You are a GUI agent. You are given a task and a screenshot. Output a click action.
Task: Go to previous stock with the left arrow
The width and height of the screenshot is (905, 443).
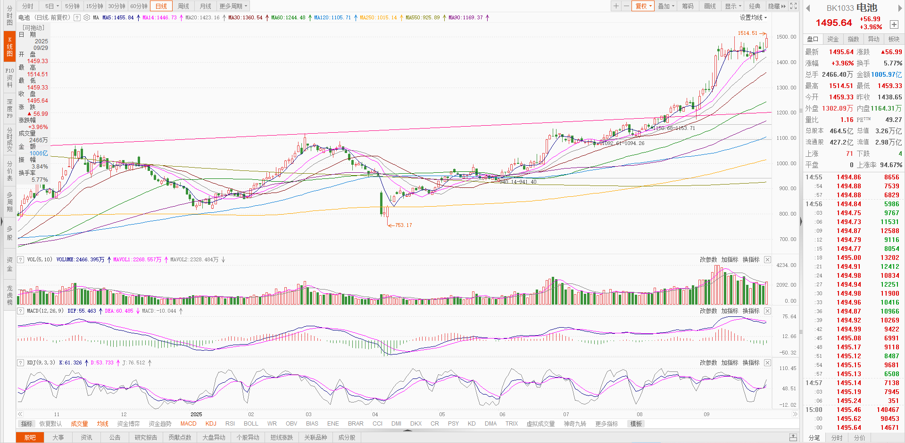click(808, 8)
